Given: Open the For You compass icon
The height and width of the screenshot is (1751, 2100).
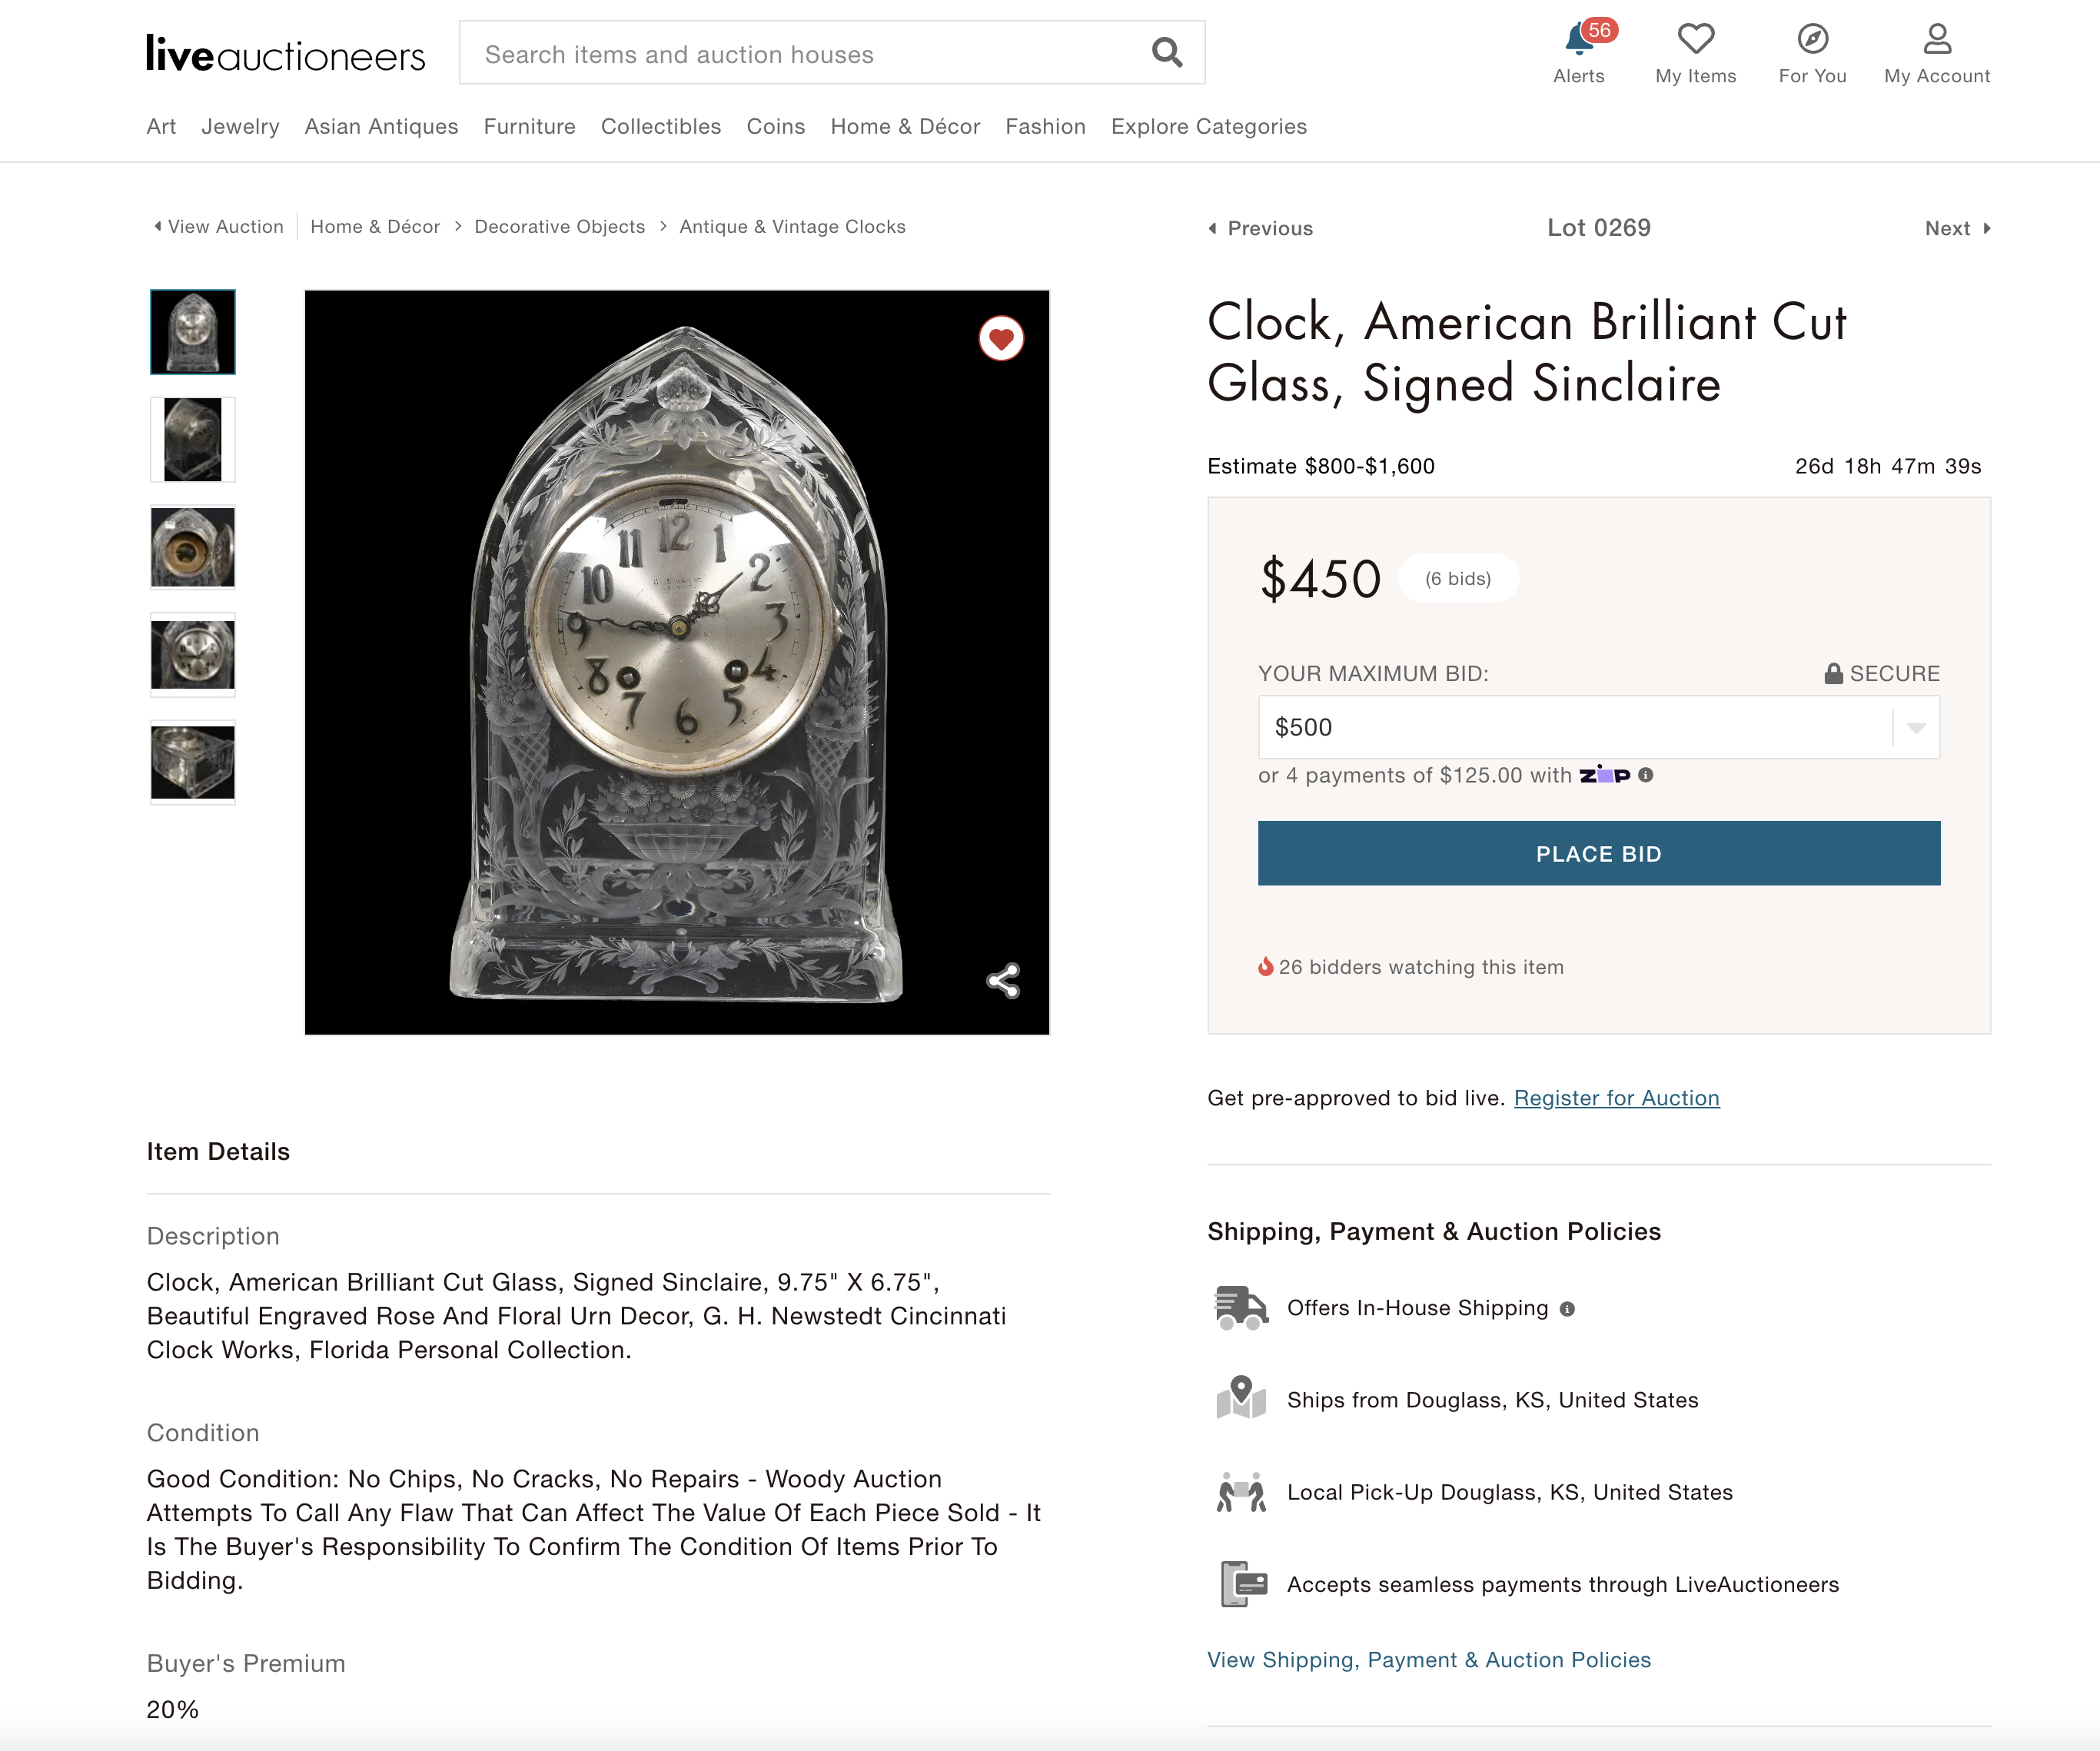Looking at the screenshot, I should coord(1812,40).
